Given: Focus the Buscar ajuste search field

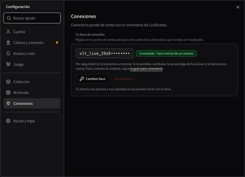Looking at the screenshot, I should [32, 18].
